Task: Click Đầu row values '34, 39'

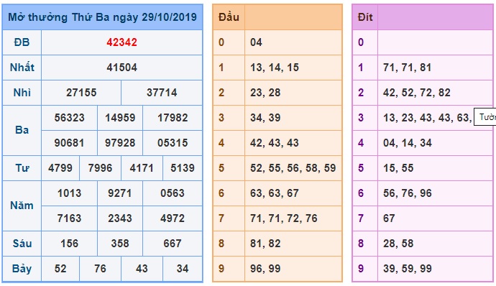Action: point(265,118)
